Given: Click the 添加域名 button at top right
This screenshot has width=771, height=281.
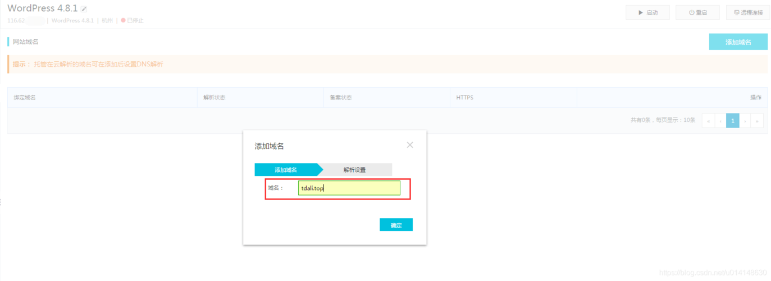Looking at the screenshot, I should click(738, 42).
